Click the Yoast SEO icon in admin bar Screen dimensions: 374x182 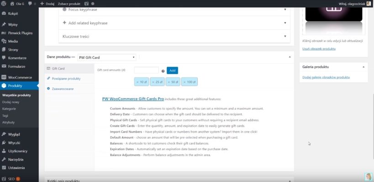click(87, 4)
